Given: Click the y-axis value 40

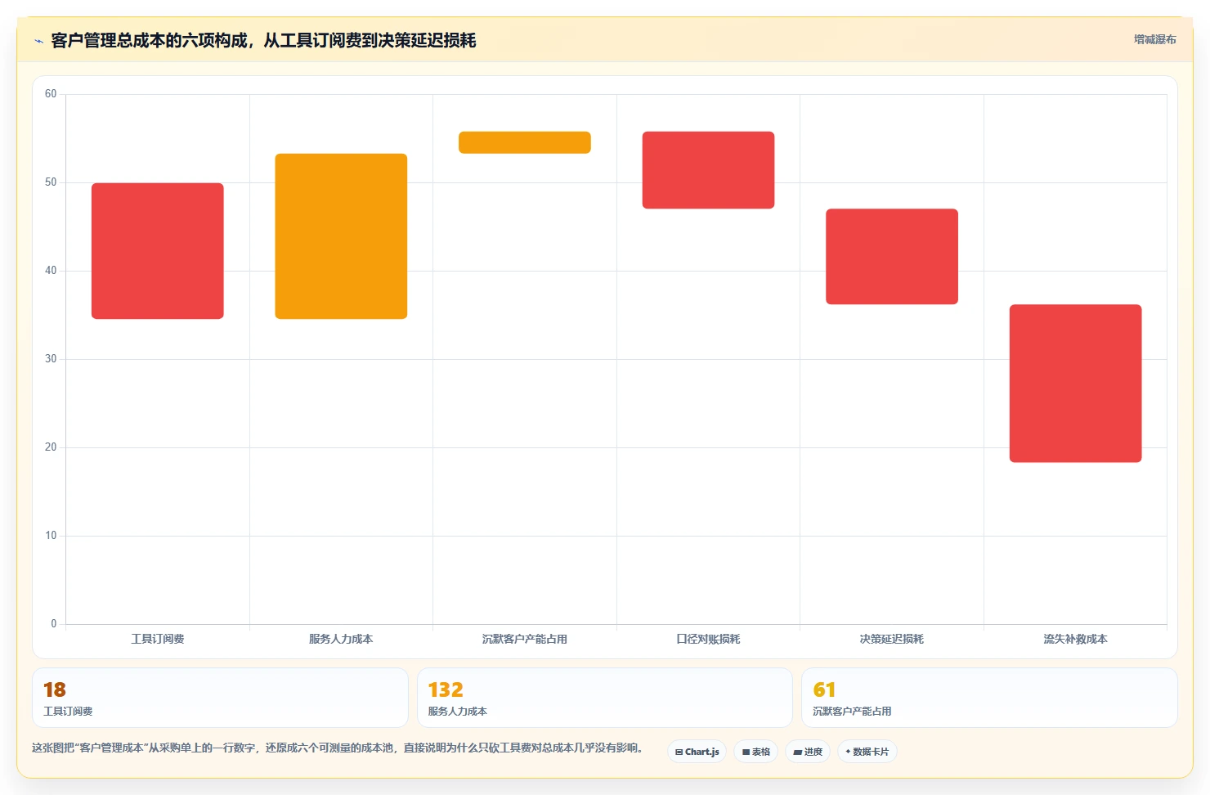Looking at the screenshot, I should [51, 271].
